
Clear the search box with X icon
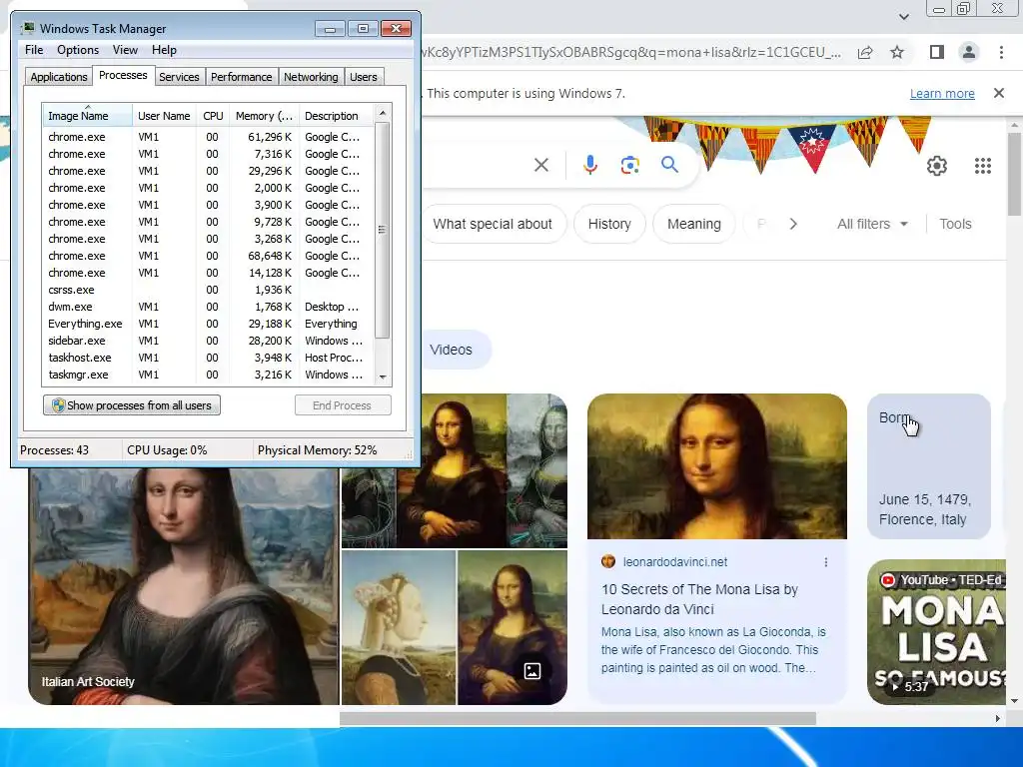(540, 165)
